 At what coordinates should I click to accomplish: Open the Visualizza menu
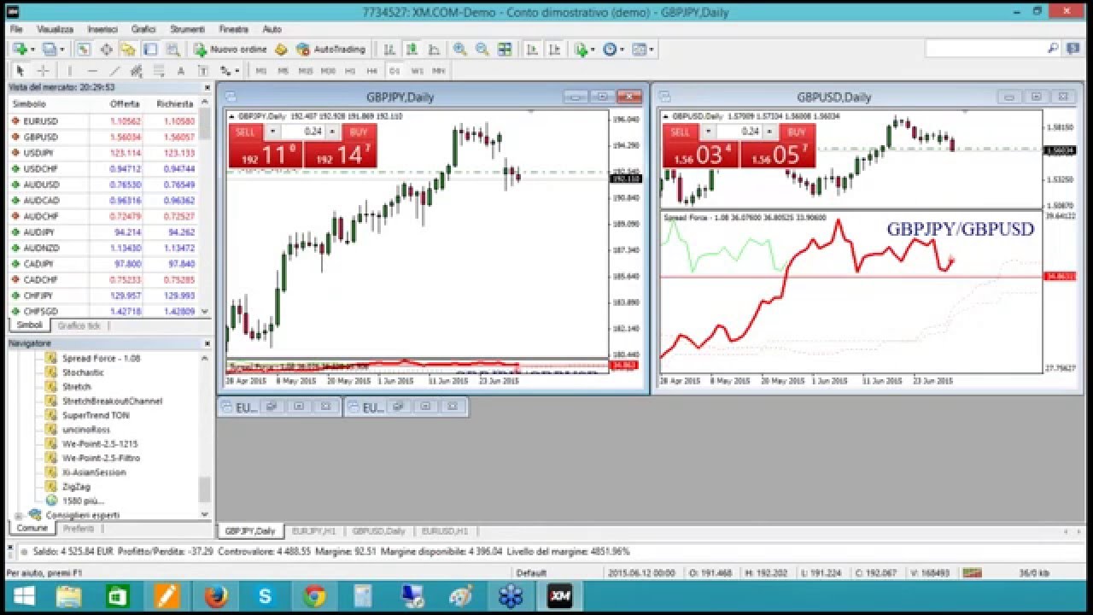point(56,29)
